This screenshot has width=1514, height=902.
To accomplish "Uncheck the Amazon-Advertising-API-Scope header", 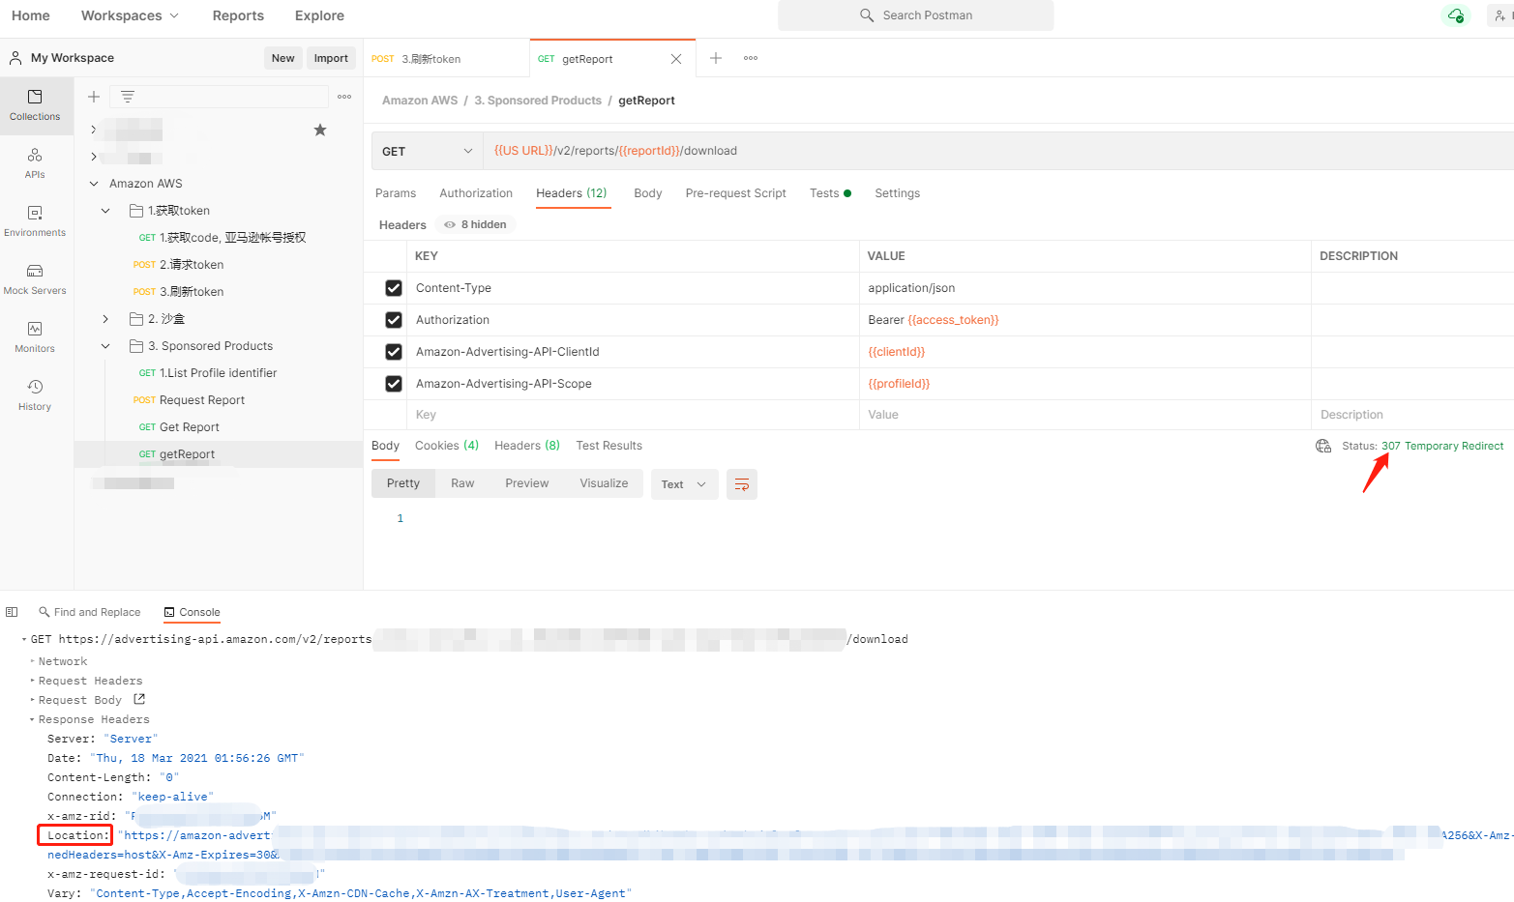I will pos(393,383).
